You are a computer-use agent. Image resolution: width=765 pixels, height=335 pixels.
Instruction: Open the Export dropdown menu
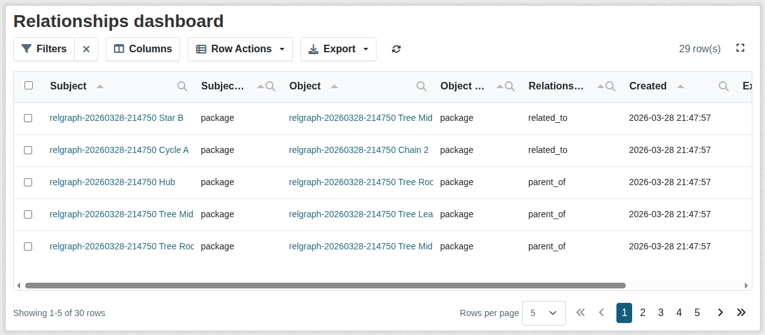click(x=338, y=49)
